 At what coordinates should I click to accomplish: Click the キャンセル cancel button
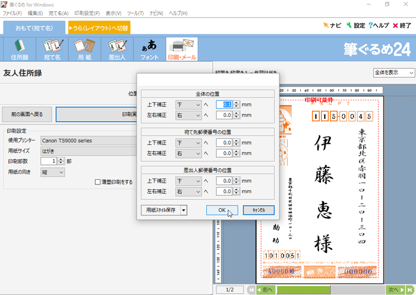click(259, 210)
